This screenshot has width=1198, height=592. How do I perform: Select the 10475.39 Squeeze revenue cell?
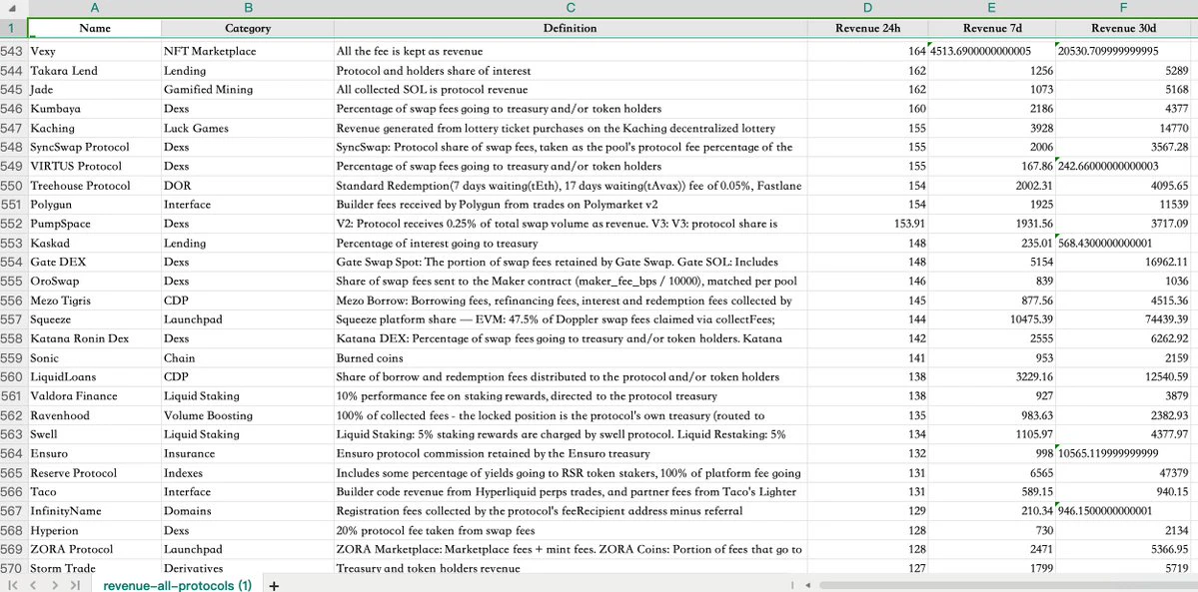(x=991, y=319)
